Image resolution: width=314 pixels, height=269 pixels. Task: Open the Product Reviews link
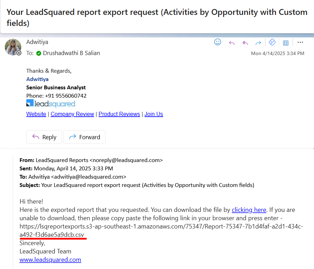tap(119, 114)
